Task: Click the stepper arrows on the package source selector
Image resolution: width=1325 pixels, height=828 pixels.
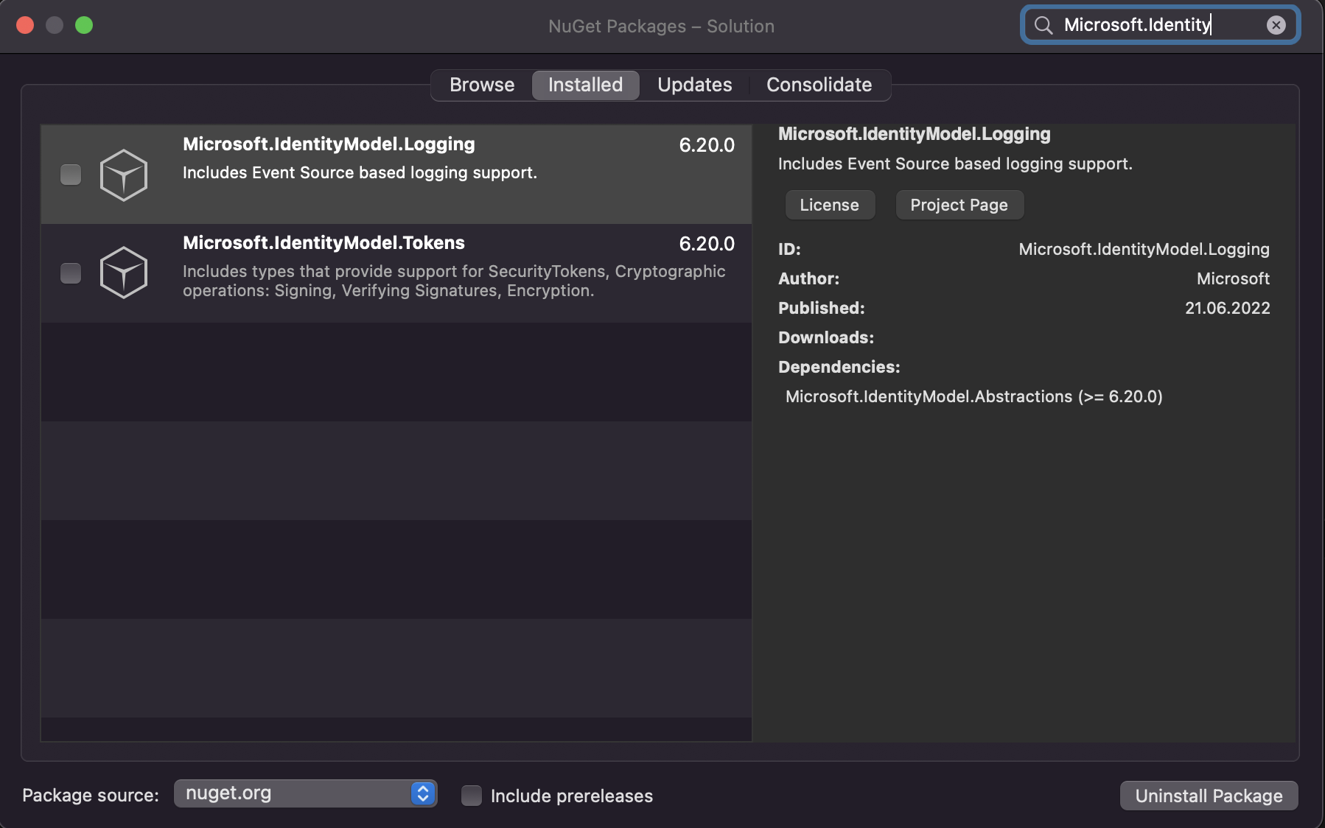Action: (x=421, y=793)
